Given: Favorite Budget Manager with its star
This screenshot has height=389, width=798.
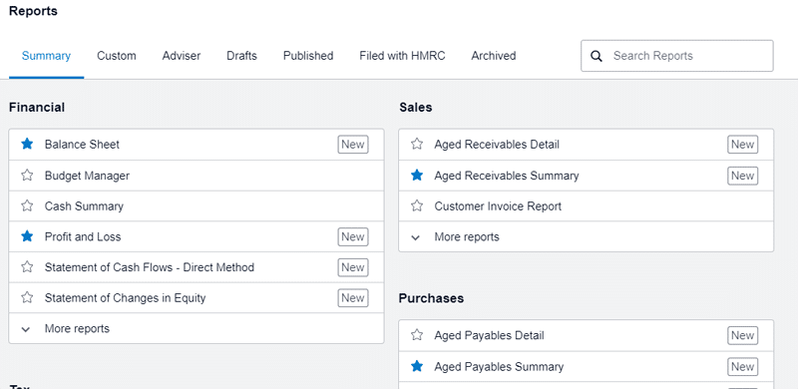Looking at the screenshot, I should pyautogui.click(x=27, y=176).
